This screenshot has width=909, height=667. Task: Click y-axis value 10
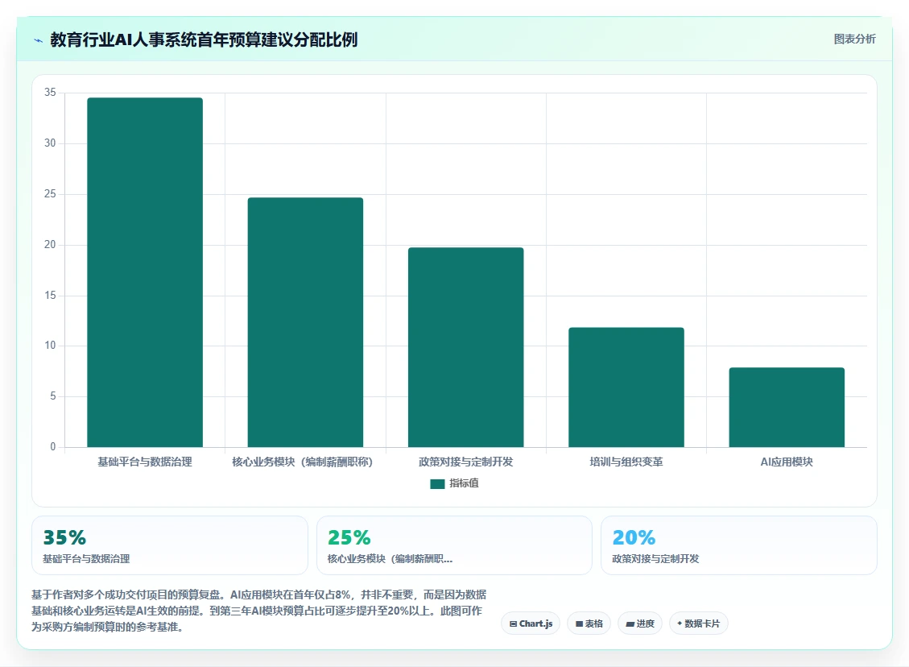(51, 345)
